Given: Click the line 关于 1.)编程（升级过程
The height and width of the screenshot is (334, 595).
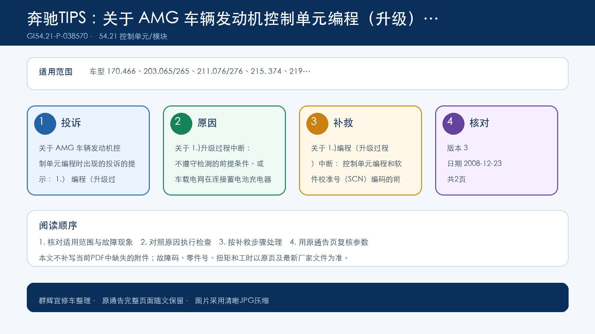Looking at the screenshot, I should 350,148.
